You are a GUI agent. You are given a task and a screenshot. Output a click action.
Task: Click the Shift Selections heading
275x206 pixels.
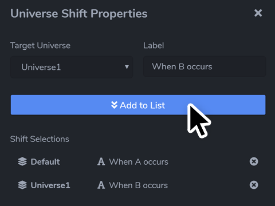[x=40, y=139]
